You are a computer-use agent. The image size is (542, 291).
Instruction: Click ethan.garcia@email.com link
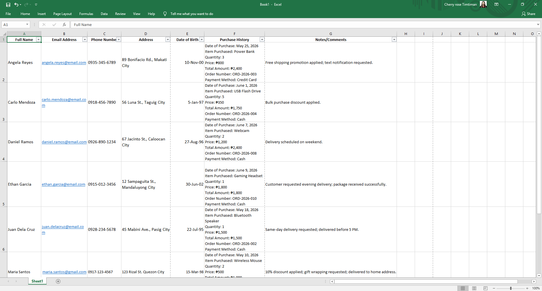(64, 184)
